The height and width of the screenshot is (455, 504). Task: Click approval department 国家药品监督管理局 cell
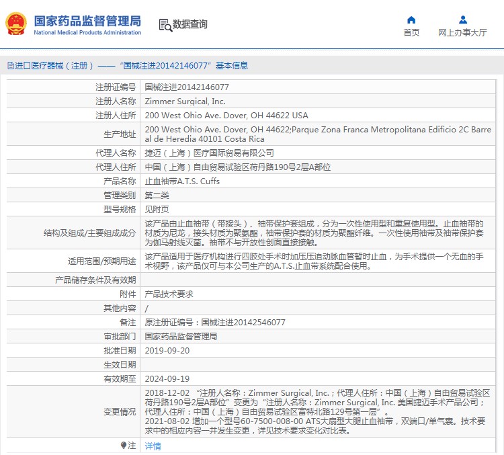(181, 337)
